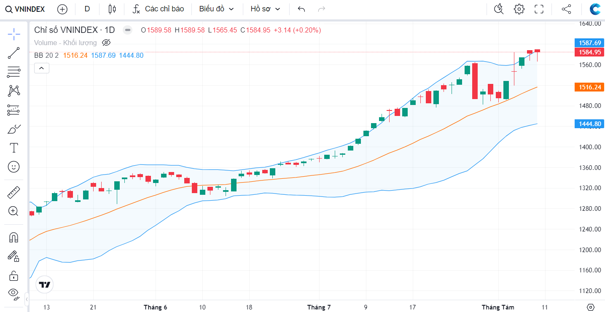Click the blue C logo icon
Viewport: 605px width, 312px height.
point(595,9)
